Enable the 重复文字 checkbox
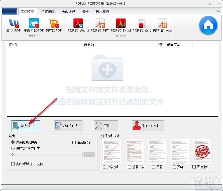This screenshot has height=191, width=223. pos(129,167)
